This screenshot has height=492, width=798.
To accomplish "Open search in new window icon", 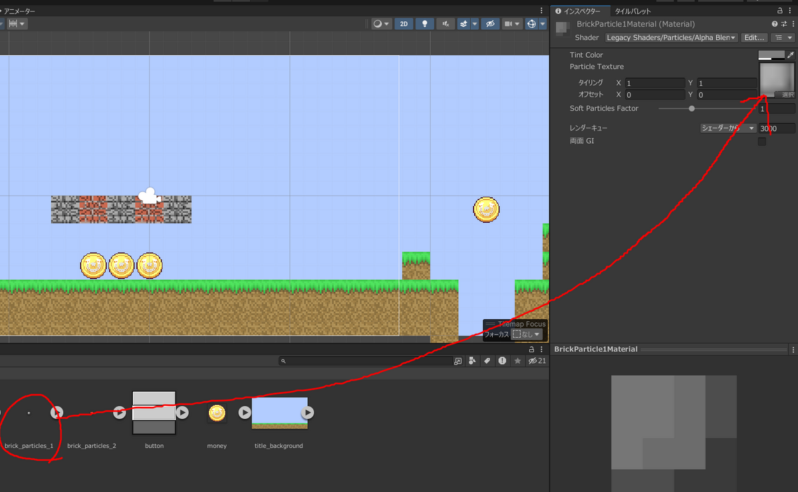I will 458,361.
